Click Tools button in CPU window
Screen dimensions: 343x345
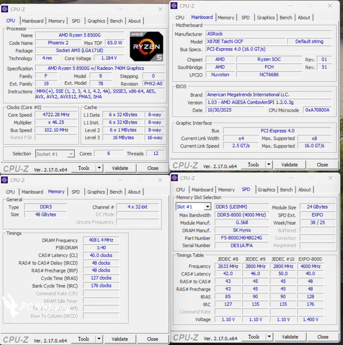(x=84, y=168)
